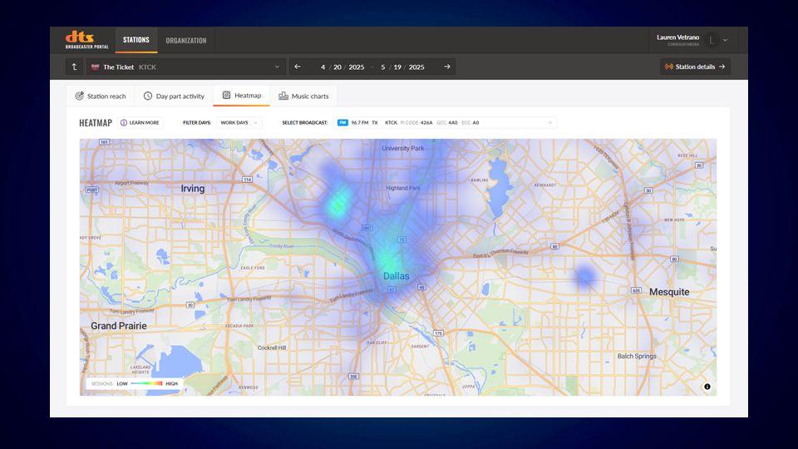This screenshot has height=449, width=798.
Task: Click the Highland Park map label
Action: coord(403,188)
